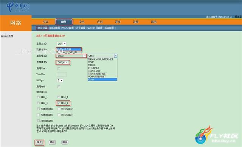
Task: Check the 端口_1 port binding box
Action: click(x=38, y=97)
